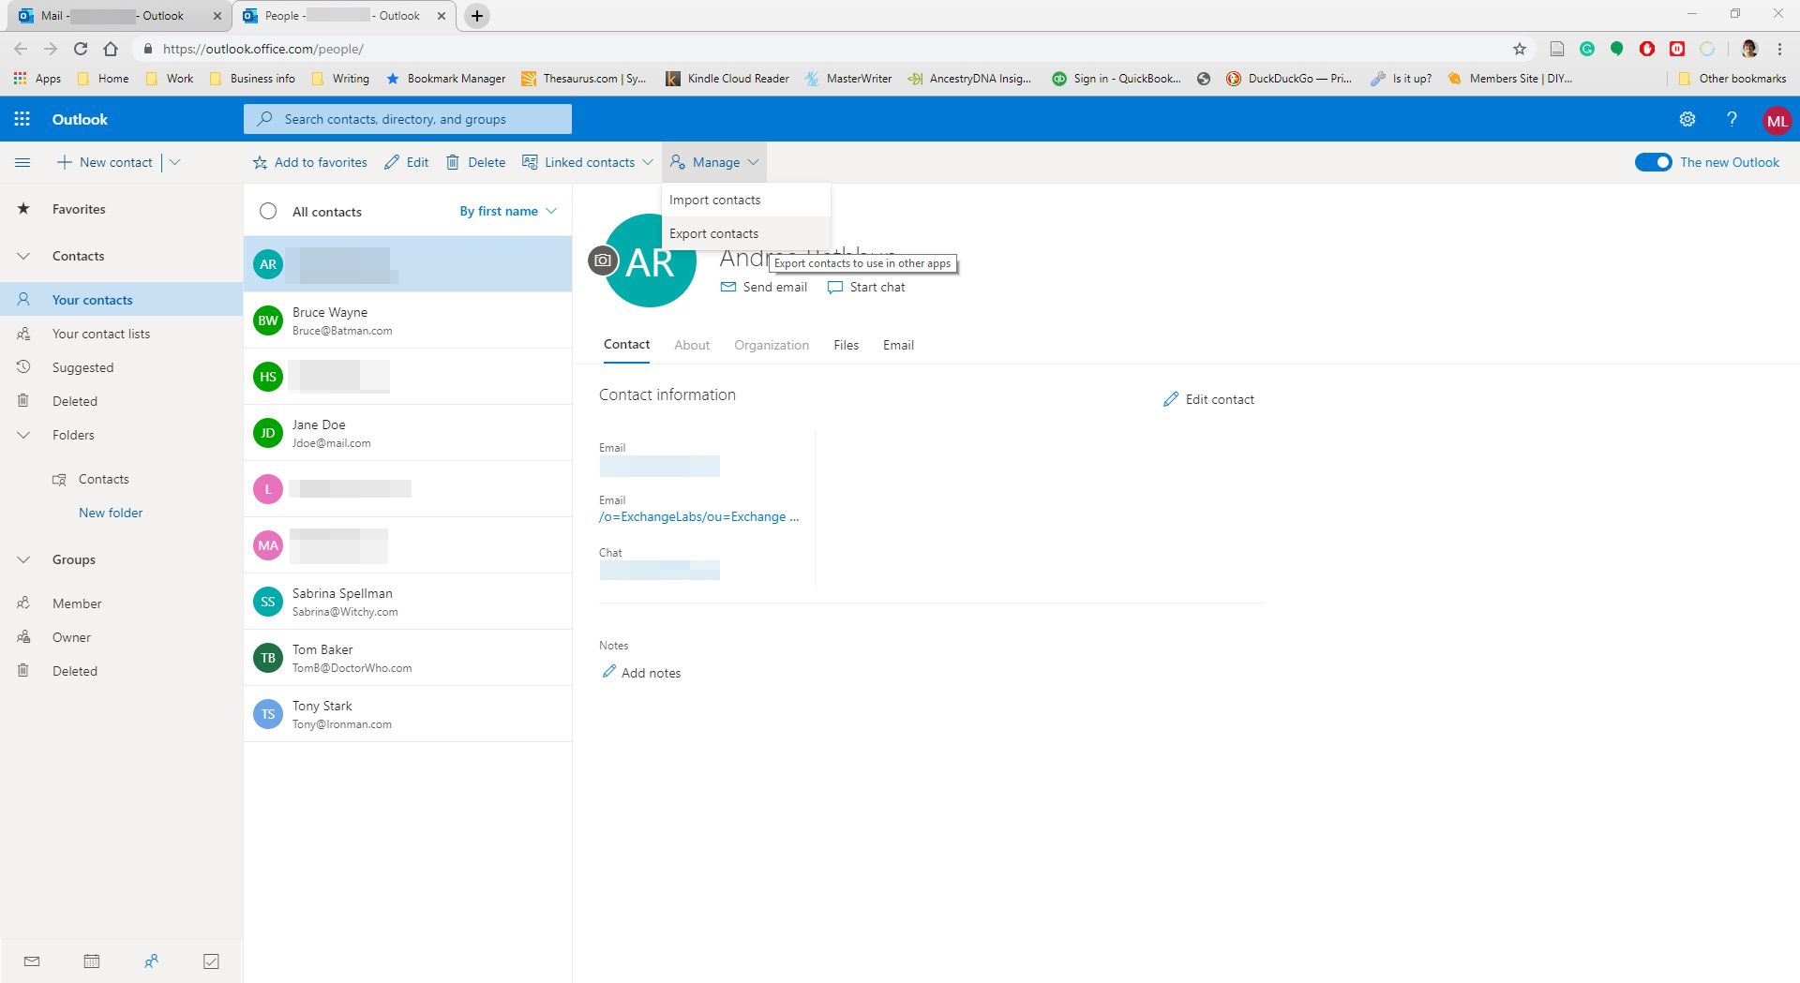The image size is (1800, 983).
Task: Switch to Mail via bottom envelope icon
Action: point(32,961)
